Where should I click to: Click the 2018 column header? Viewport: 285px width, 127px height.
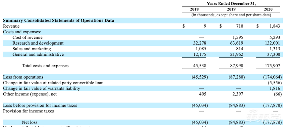click(194, 9)
